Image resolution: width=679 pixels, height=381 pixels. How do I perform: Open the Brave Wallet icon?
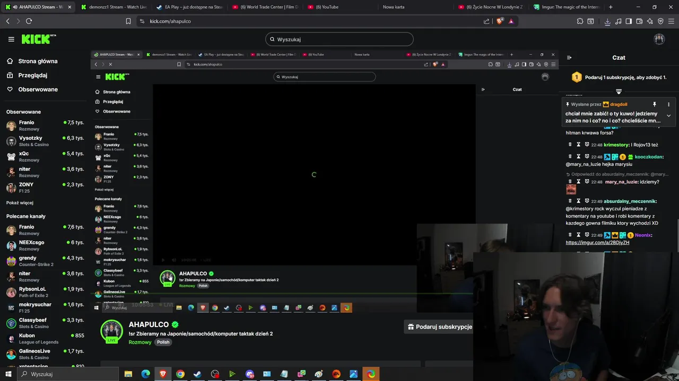pyautogui.click(x=639, y=21)
